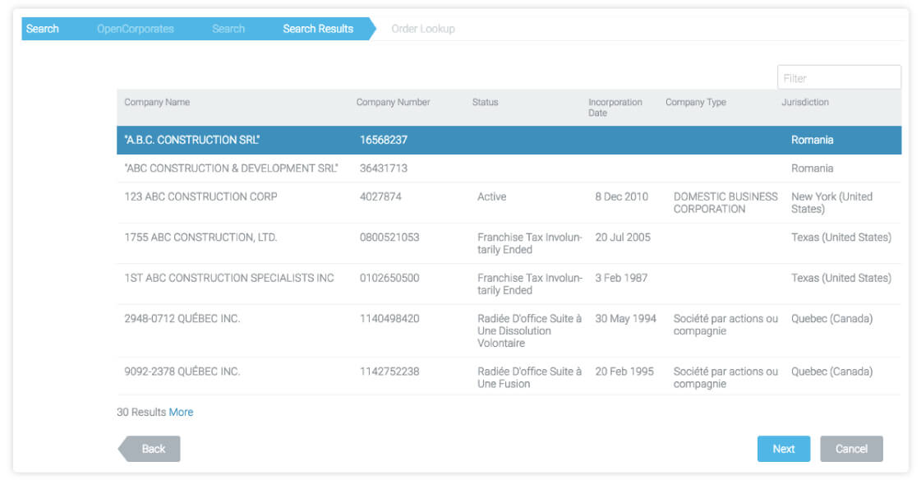Click incorporation date 20 Feb 1995

click(x=624, y=372)
